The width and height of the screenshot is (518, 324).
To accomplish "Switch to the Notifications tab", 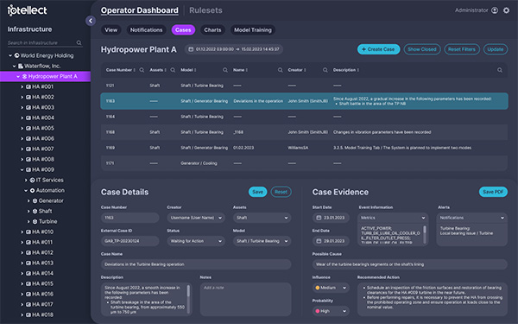I will [146, 30].
